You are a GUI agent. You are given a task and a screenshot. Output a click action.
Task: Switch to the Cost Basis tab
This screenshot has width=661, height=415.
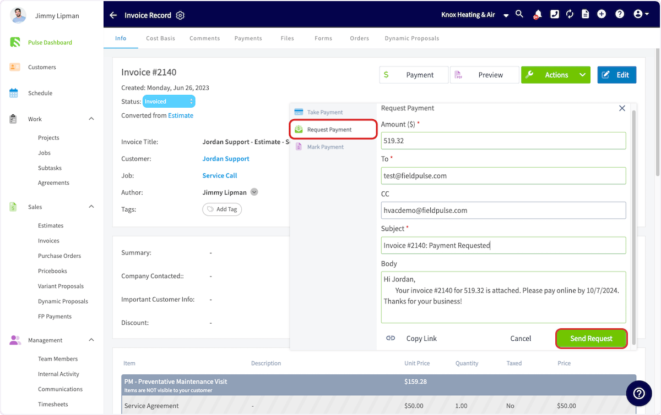160,38
